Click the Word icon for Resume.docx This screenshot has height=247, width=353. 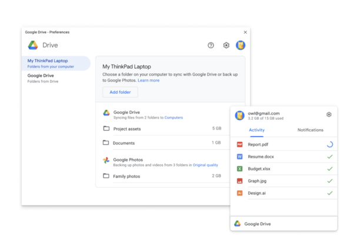(240, 157)
